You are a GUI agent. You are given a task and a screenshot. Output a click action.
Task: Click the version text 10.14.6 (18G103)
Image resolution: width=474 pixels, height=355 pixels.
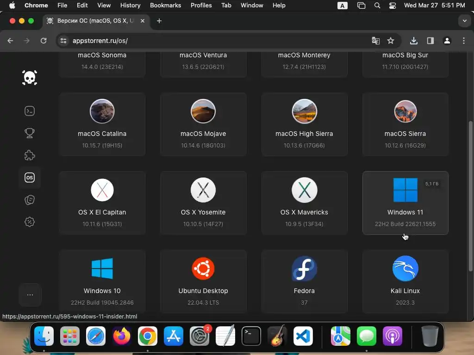[x=203, y=145]
